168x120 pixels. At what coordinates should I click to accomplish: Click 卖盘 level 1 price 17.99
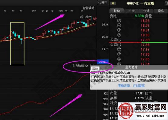(x=145, y=40)
